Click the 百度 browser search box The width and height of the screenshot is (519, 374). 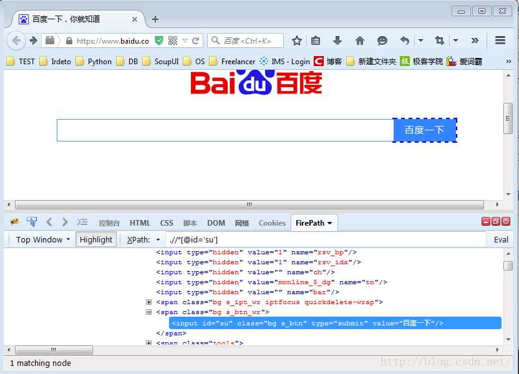(x=246, y=41)
